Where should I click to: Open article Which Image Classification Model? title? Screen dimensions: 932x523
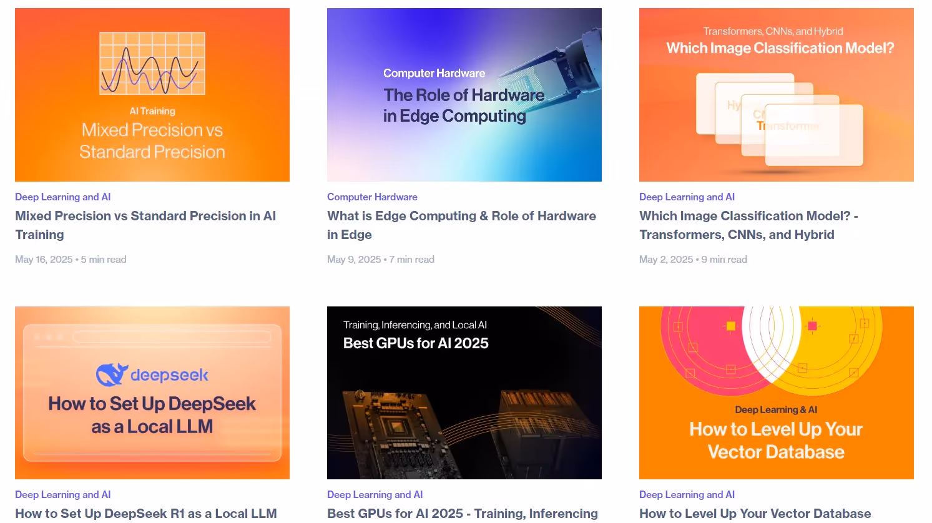click(x=748, y=225)
